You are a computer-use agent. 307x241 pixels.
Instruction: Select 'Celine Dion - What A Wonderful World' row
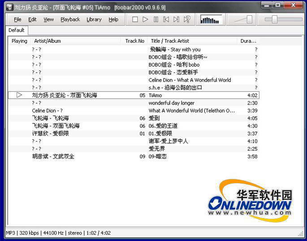(134, 80)
